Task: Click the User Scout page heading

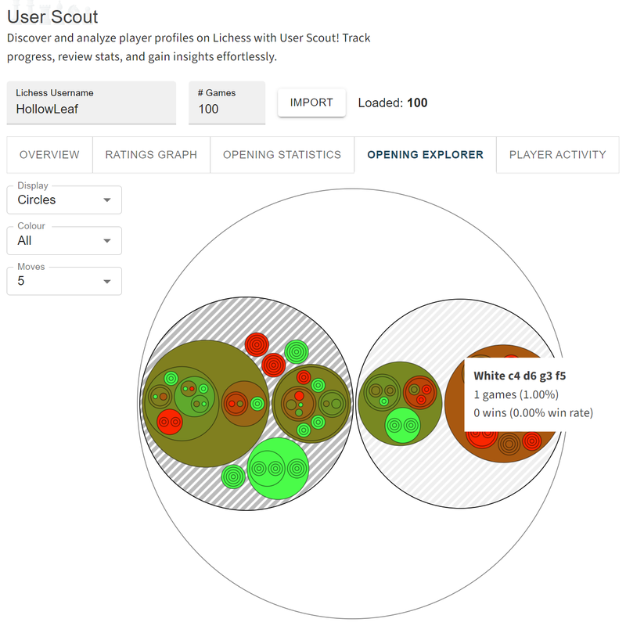Action: [53, 16]
